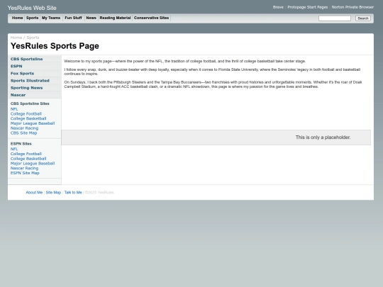Open College Football under CBS Sportsline Sites
This screenshot has width=383, height=287.
(26, 113)
